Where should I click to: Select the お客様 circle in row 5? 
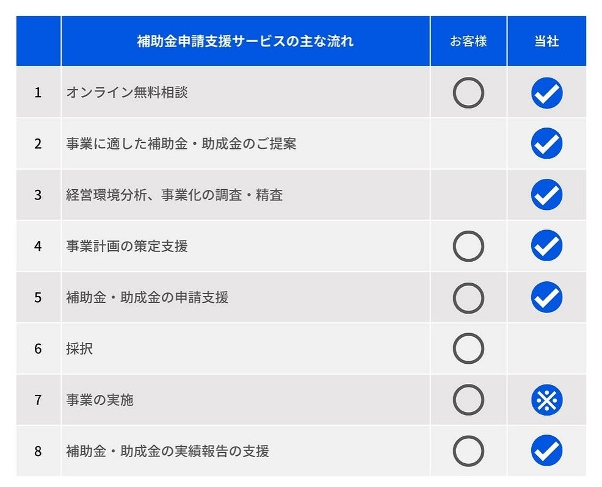coord(468,297)
